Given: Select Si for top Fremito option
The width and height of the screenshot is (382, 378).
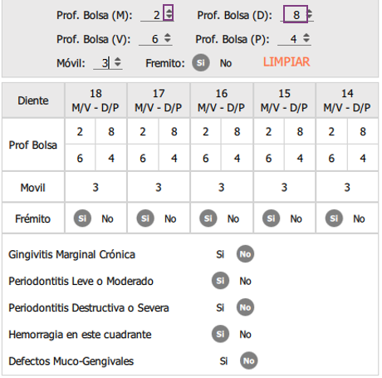Looking at the screenshot, I should [x=201, y=62].
